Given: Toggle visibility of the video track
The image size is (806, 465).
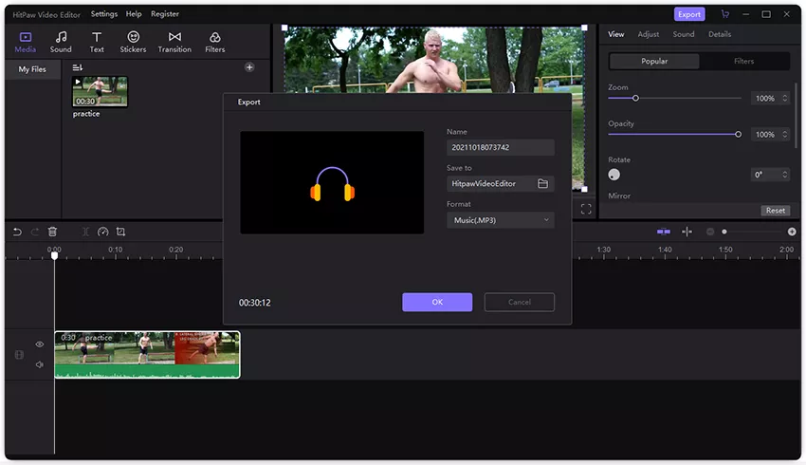Looking at the screenshot, I should pyautogui.click(x=40, y=344).
